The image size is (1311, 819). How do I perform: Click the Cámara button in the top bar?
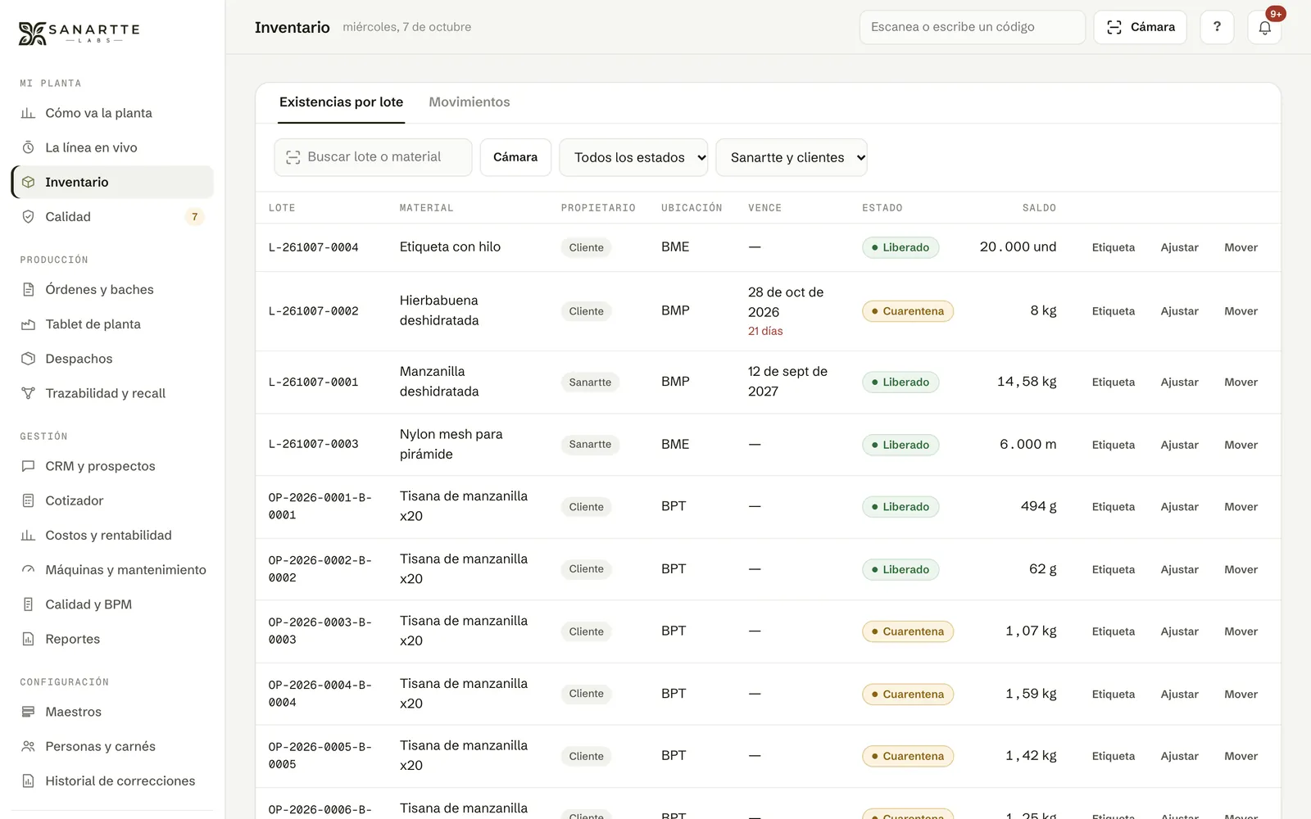tap(1140, 27)
